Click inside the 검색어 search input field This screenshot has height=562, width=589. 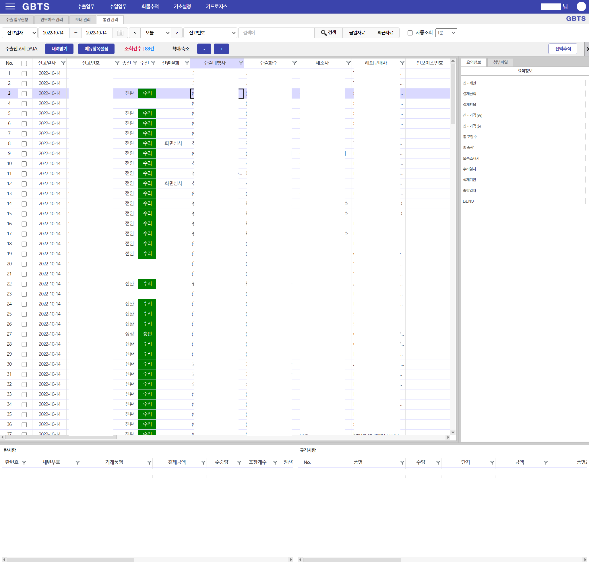pos(276,33)
